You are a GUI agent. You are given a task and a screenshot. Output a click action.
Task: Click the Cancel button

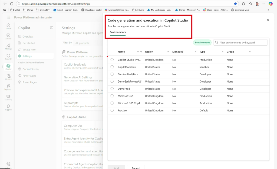(x=136, y=168)
